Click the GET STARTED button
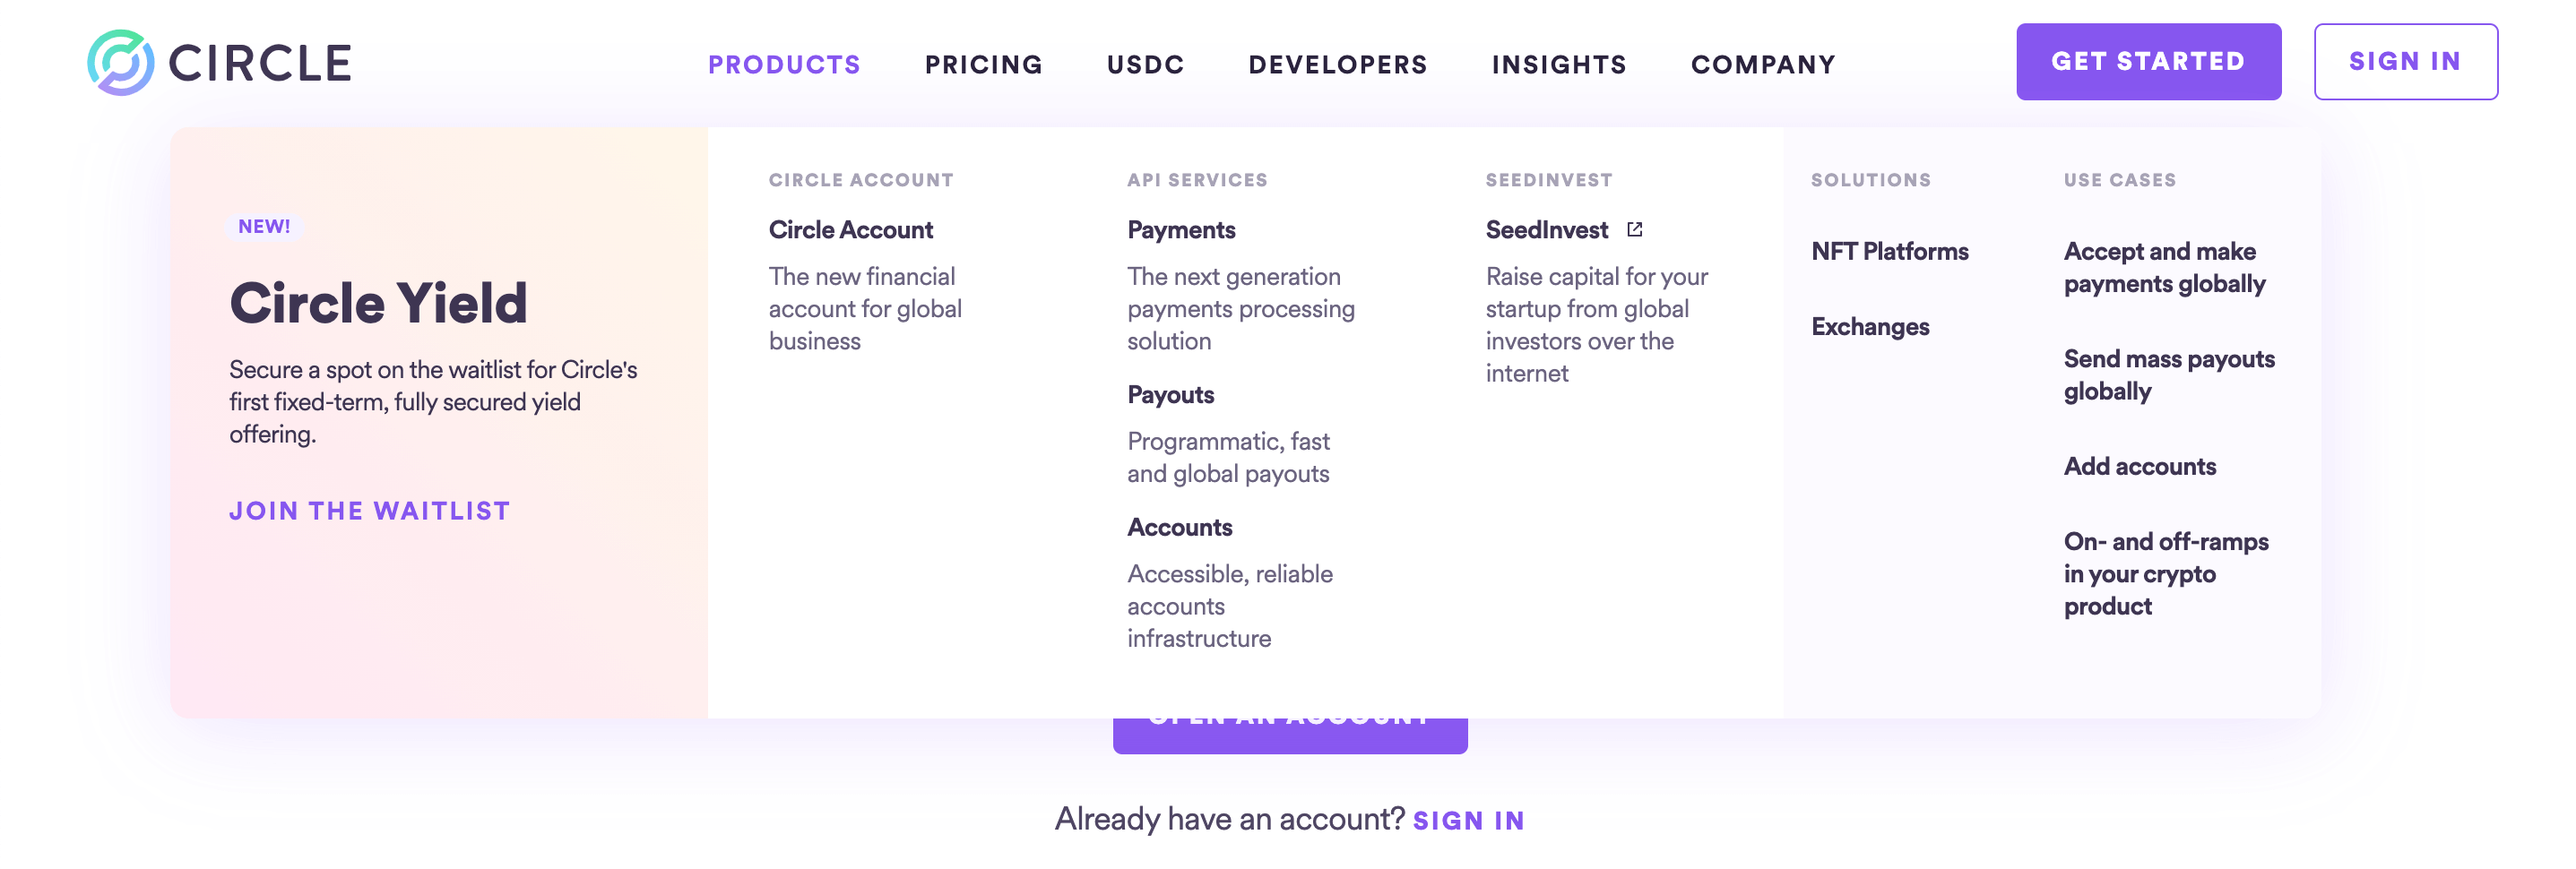This screenshot has width=2576, height=869. coord(2149,61)
